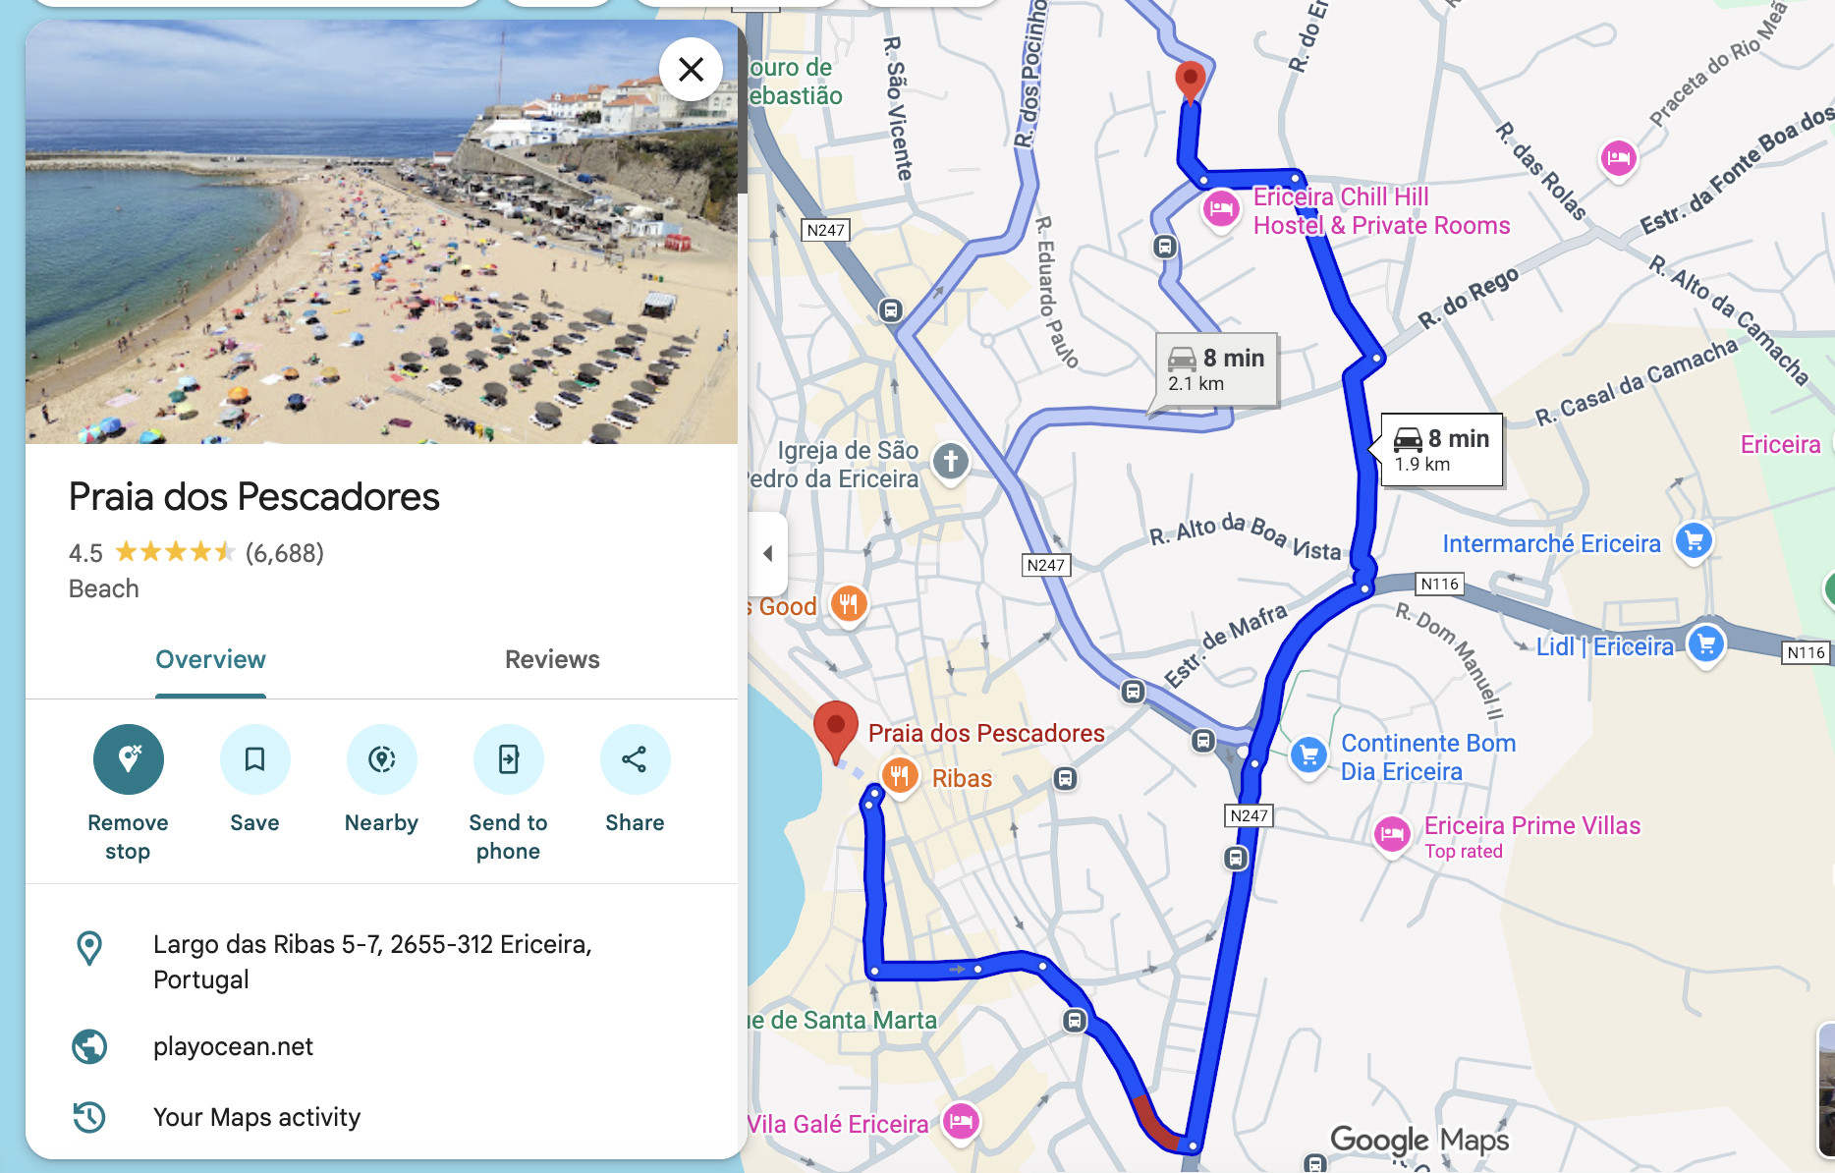The height and width of the screenshot is (1173, 1835).
Task: Click the Send to phone icon
Action: (508, 759)
